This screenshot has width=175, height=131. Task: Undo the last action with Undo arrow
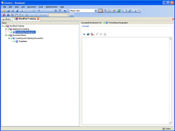39,11
